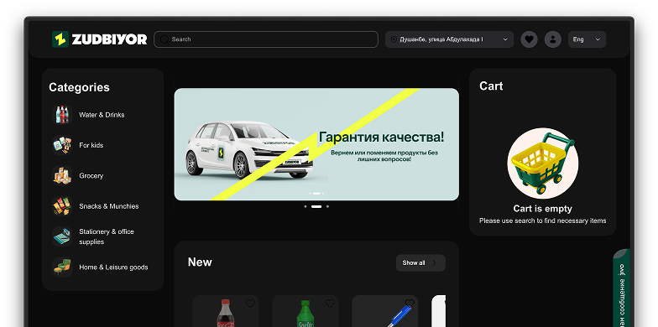
Task: Click the For kids category icon
Action: point(62,145)
